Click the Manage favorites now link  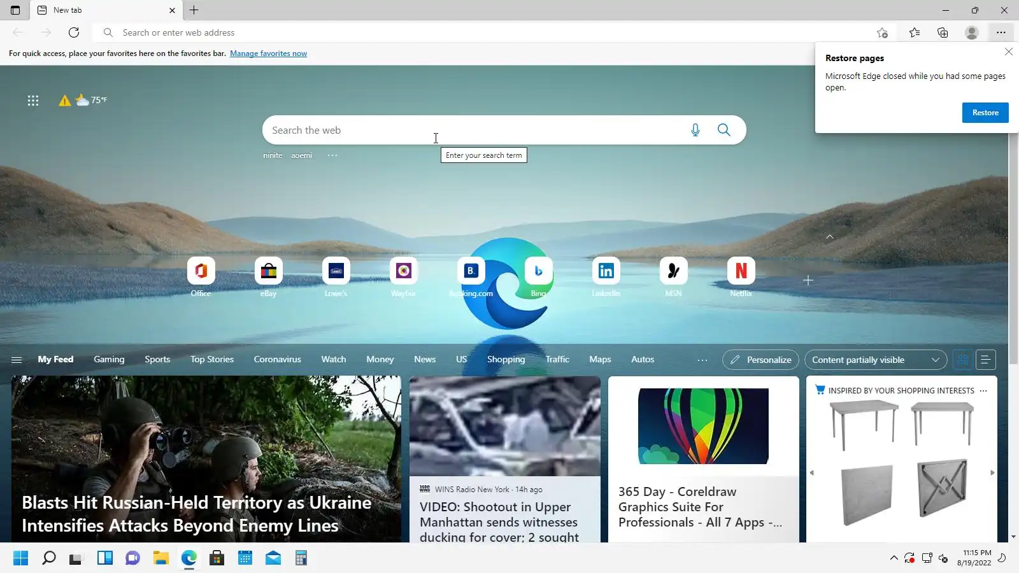coord(268,53)
